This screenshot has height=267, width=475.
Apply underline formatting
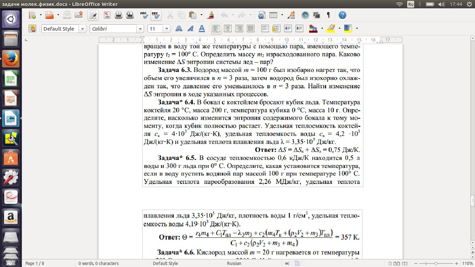tap(202, 29)
